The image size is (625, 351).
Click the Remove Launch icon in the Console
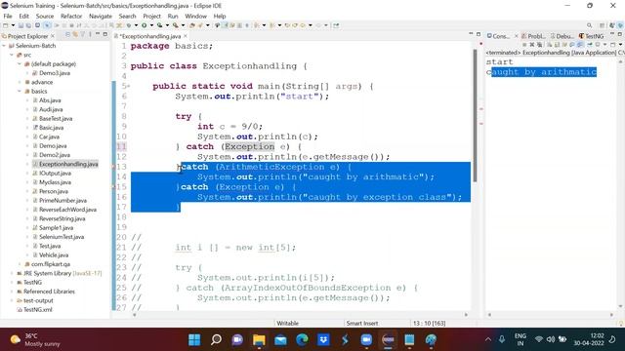[531, 44]
